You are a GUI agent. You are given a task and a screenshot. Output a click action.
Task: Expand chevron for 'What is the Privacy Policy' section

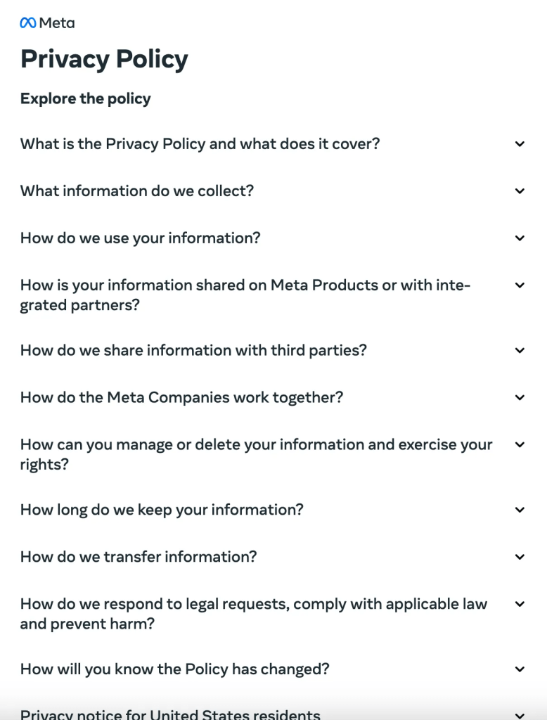pos(520,144)
